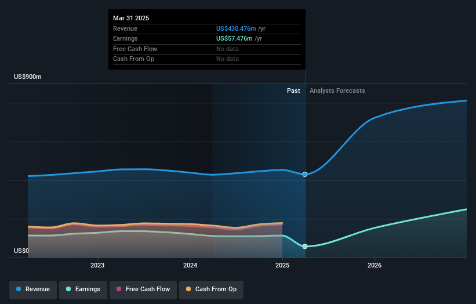Select the 2026 x-axis label

click(375, 266)
